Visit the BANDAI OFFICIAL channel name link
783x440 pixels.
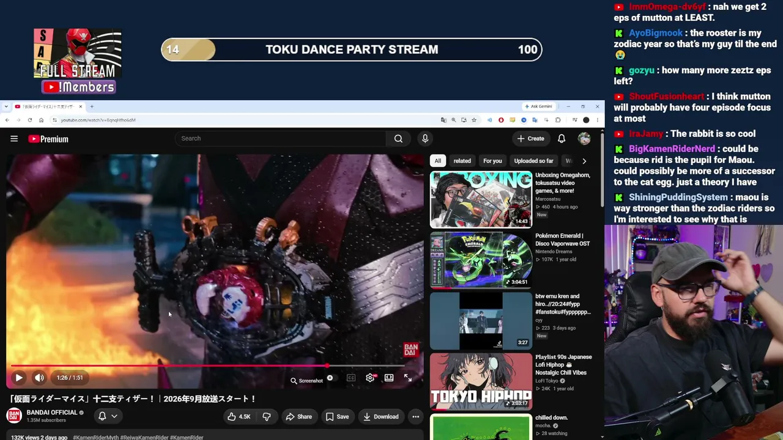tap(52, 413)
